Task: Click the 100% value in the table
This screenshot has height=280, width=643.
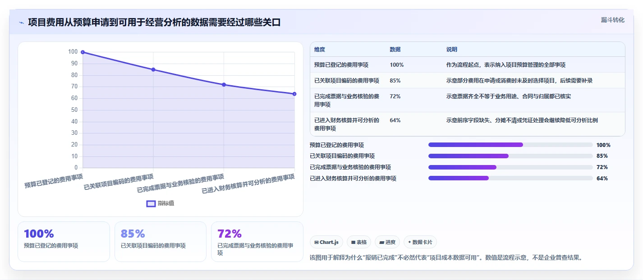Action: click(397, 65)
